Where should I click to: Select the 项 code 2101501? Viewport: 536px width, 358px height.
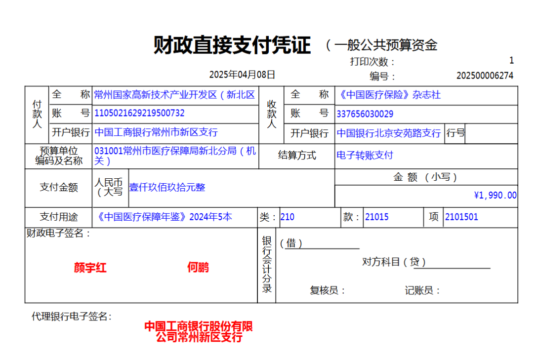[x=461, y=217]
